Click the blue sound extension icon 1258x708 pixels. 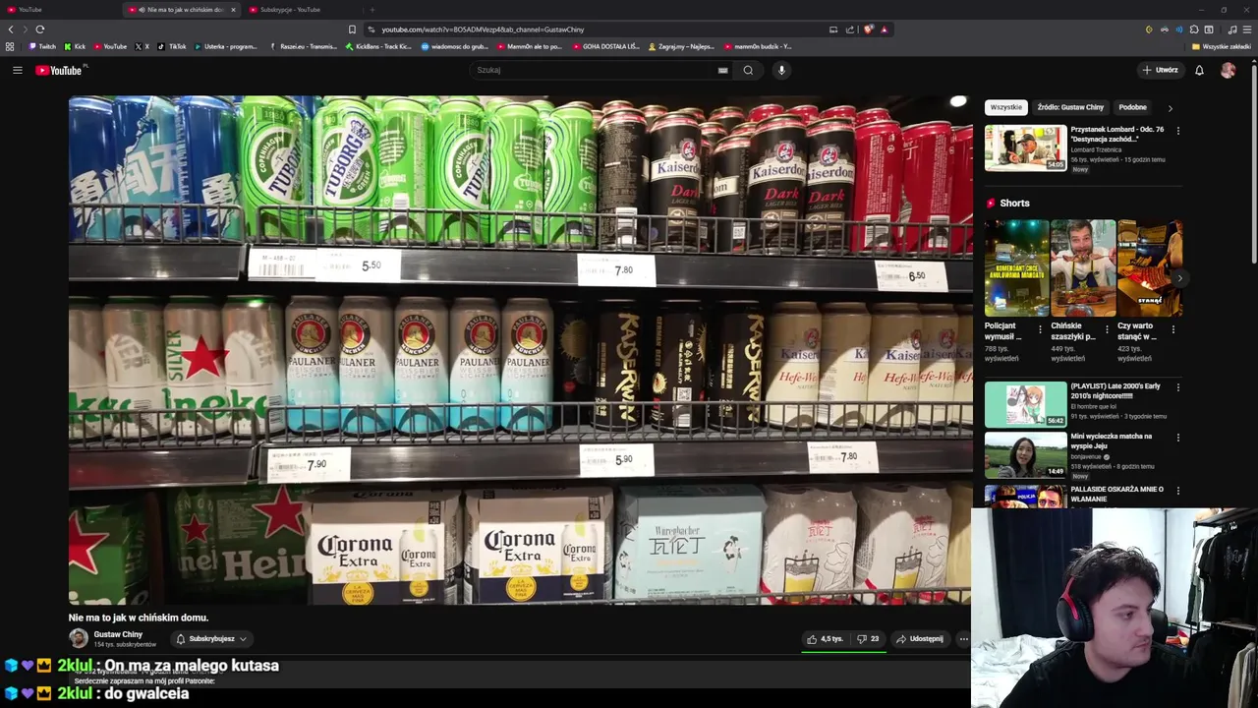(x=1179, y=29)
